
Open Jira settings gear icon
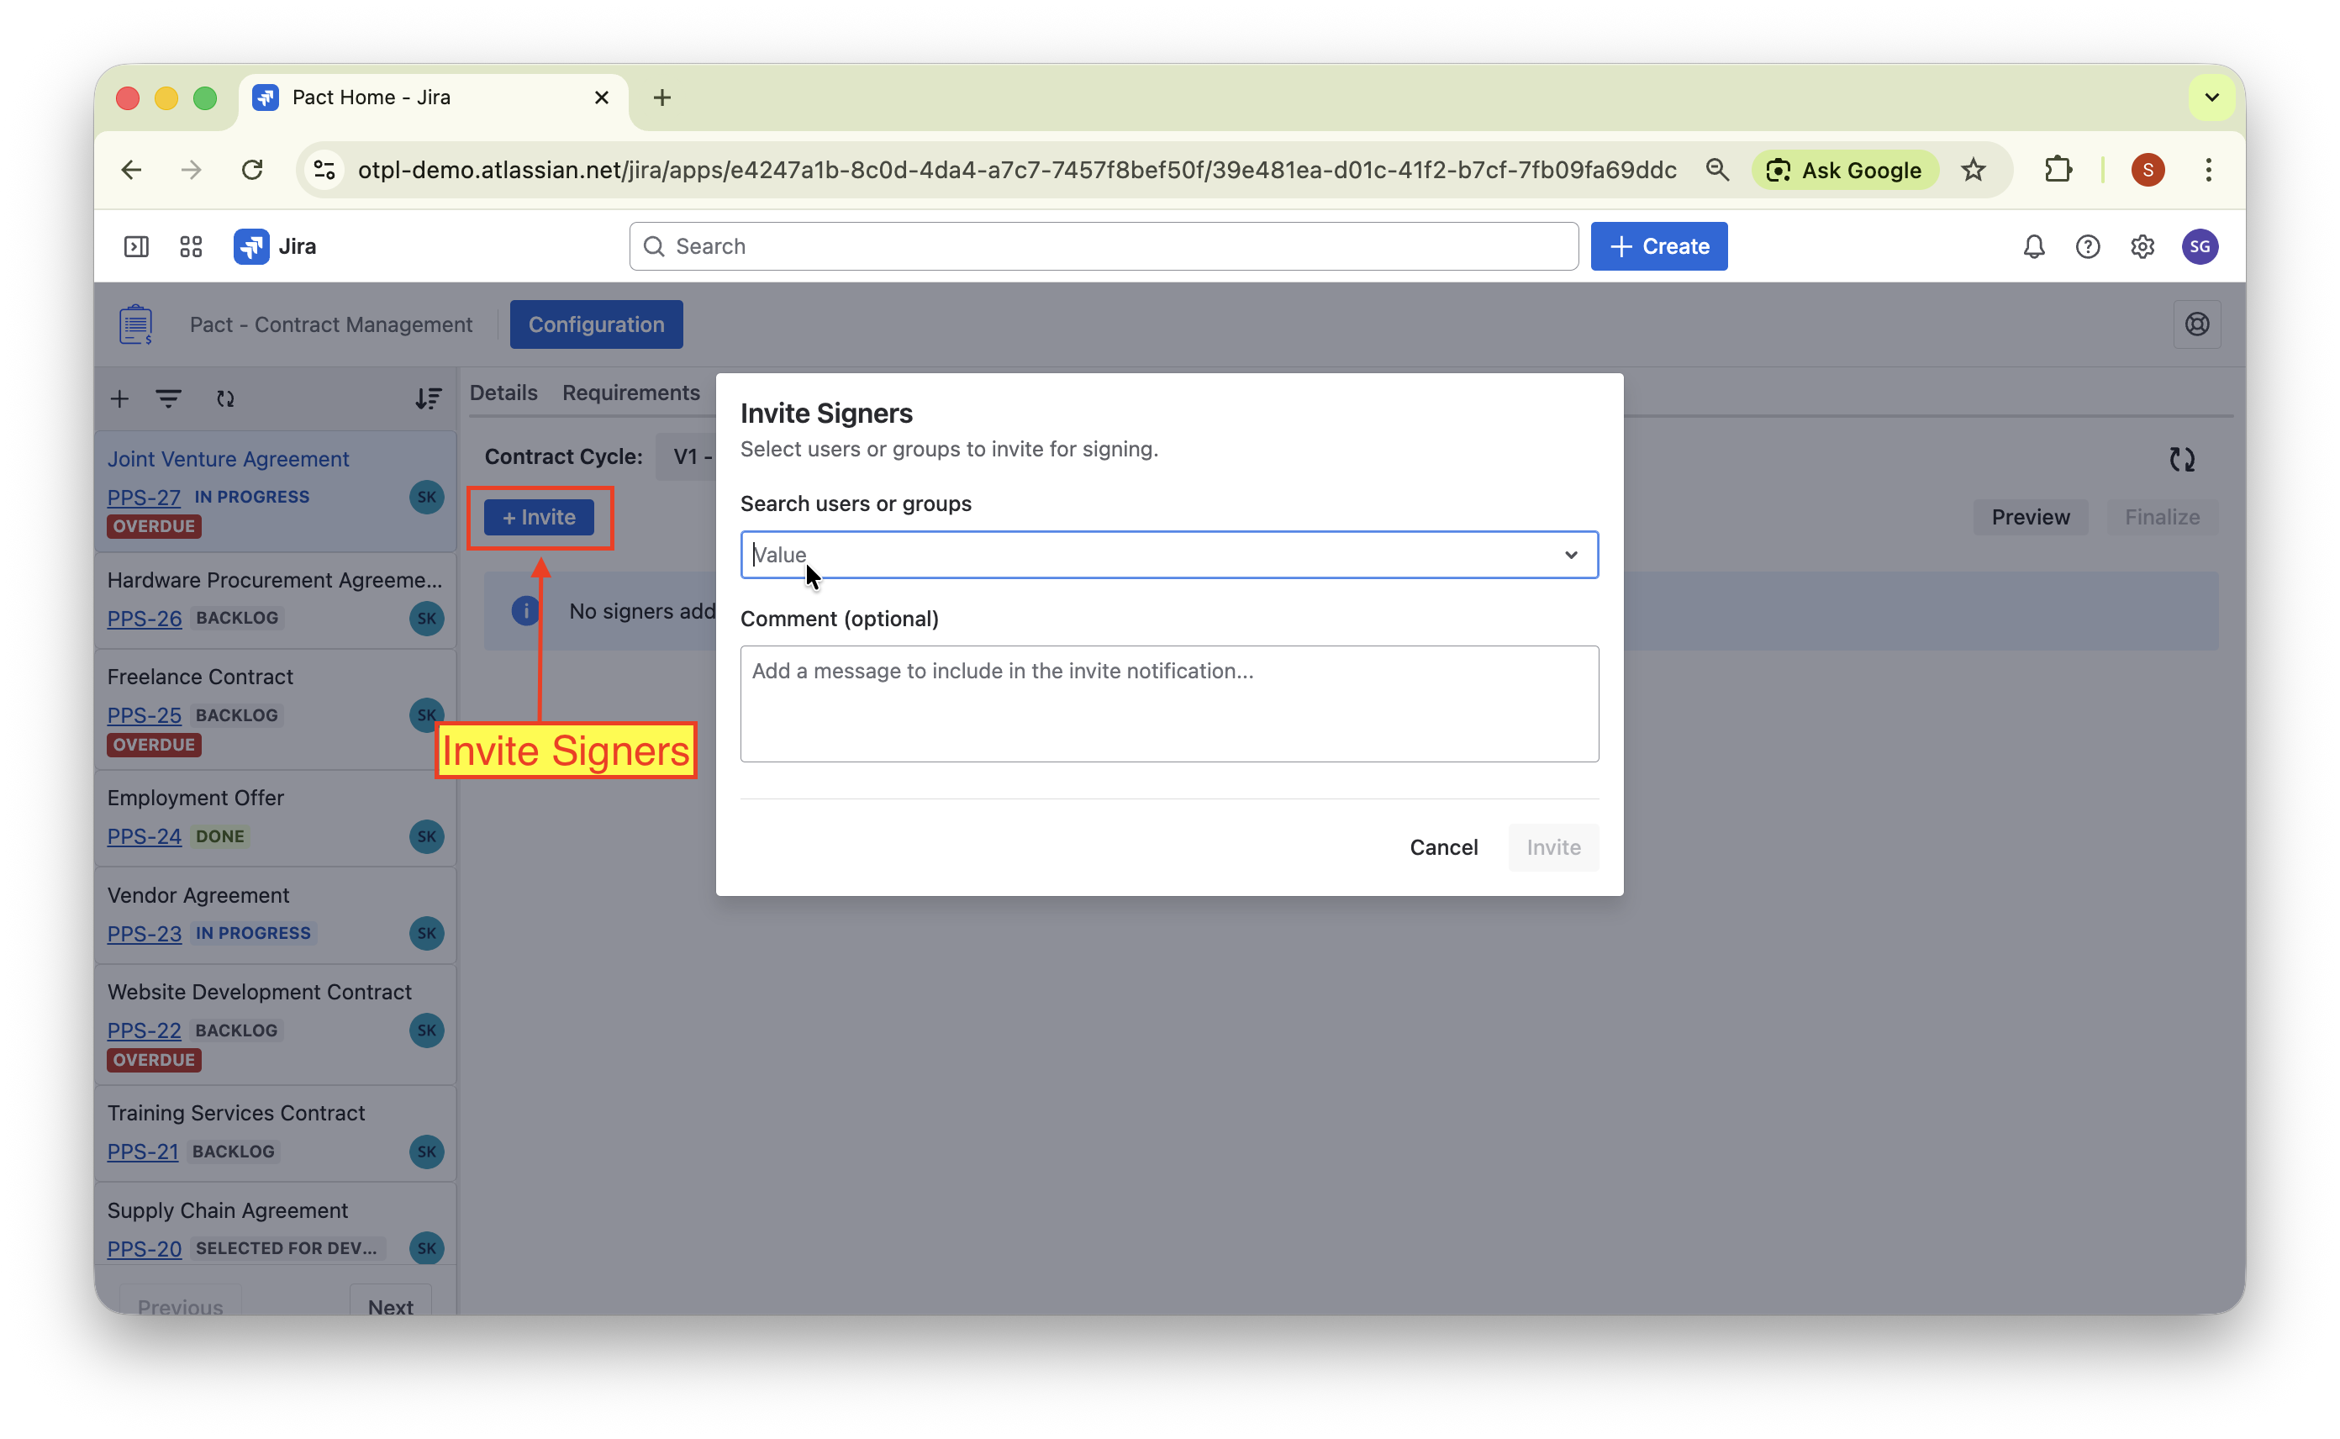tap(2142, 246)
